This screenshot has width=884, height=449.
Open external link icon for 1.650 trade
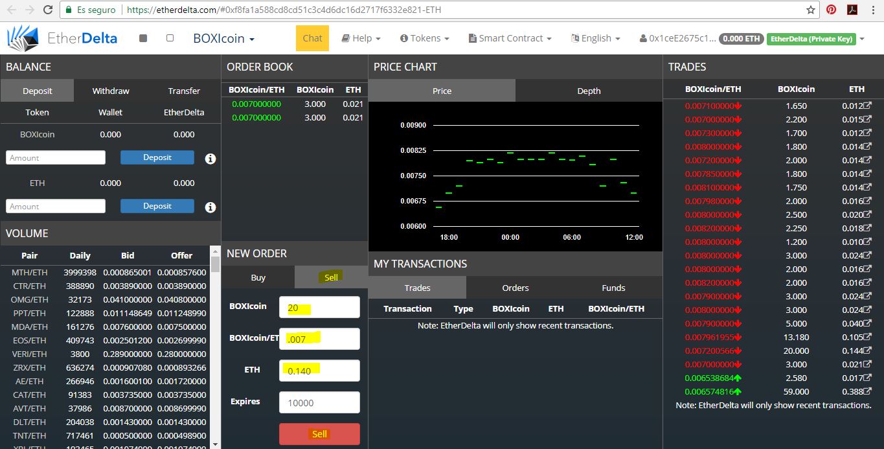coord(868,106)
